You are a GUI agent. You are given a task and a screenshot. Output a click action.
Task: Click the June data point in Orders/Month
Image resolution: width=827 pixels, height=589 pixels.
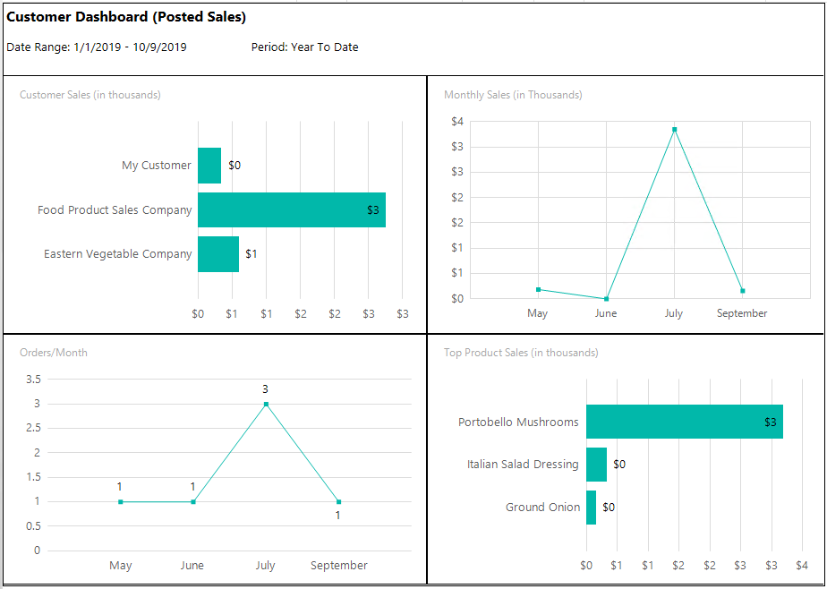pyautogui.click(x=193, y=502)
